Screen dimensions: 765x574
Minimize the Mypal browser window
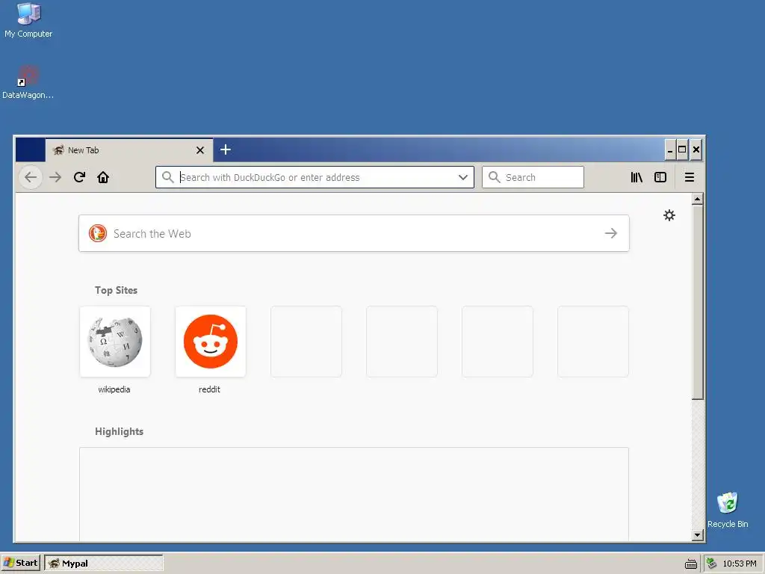tap(670, 149)
